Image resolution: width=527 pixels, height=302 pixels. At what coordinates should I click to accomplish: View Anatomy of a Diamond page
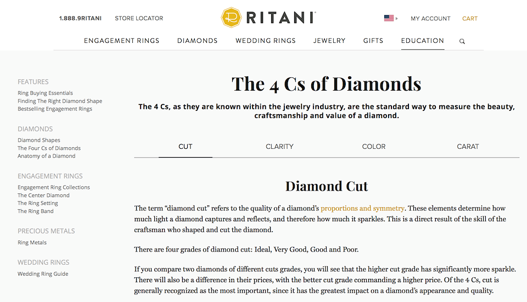(x=46, y=156)
